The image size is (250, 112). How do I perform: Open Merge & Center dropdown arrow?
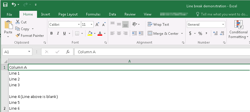click(182, 34)
